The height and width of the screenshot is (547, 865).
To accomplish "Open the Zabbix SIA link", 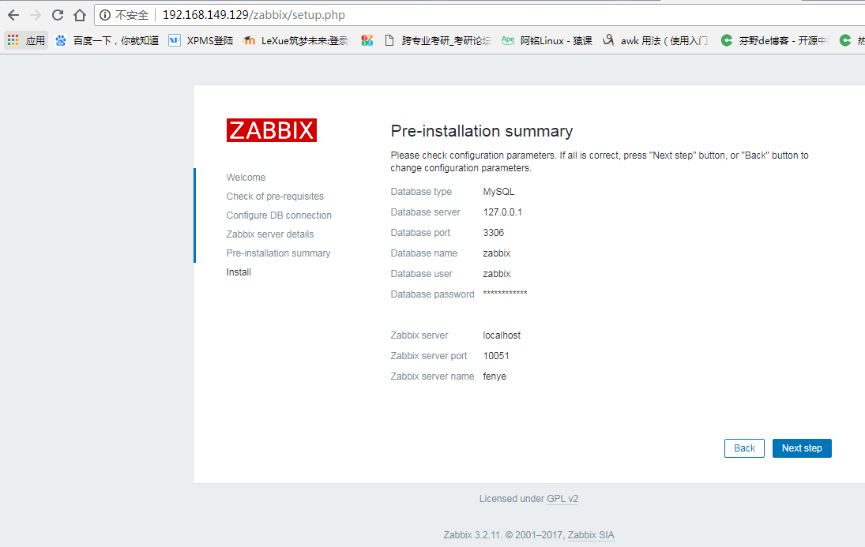I will [x=591, y=535].
